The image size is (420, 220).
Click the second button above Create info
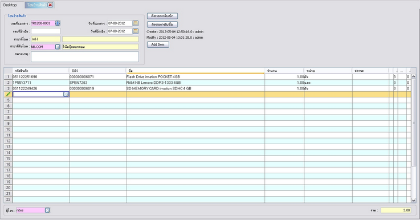click(162, 25)
